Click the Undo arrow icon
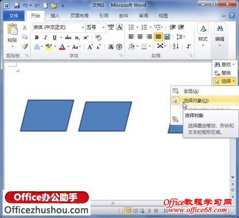Viewport: 239px width, 218px height. (25, 5)
